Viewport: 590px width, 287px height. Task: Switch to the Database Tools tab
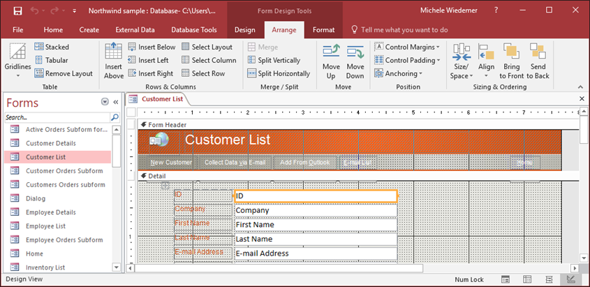click(x=194, y=30)
